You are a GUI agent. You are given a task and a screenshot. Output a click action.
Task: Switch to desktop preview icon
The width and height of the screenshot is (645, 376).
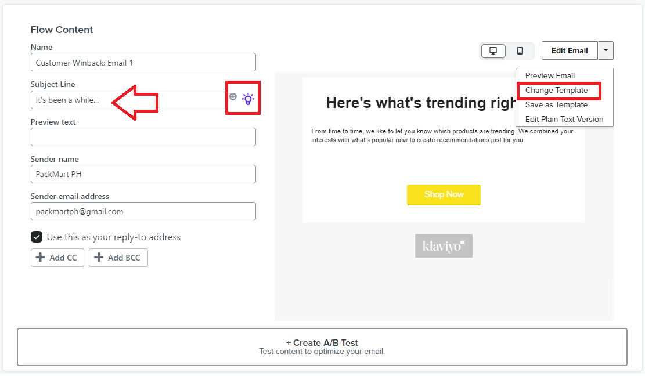tap(493, 51)
